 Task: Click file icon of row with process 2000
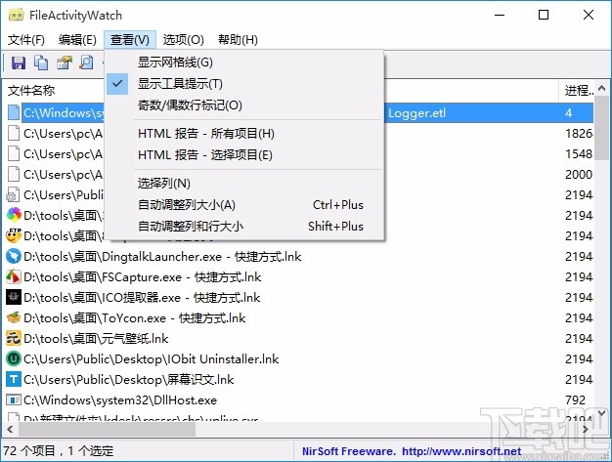click(x=14, y=174)
